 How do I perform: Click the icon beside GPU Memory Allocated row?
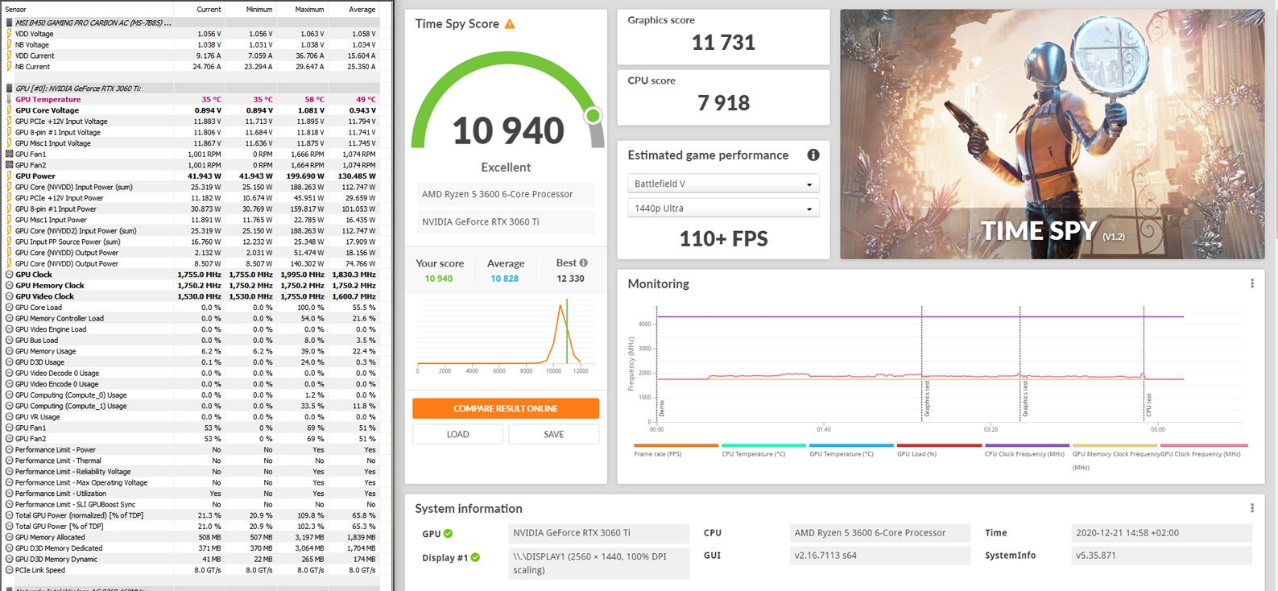(x=9, y=537)
